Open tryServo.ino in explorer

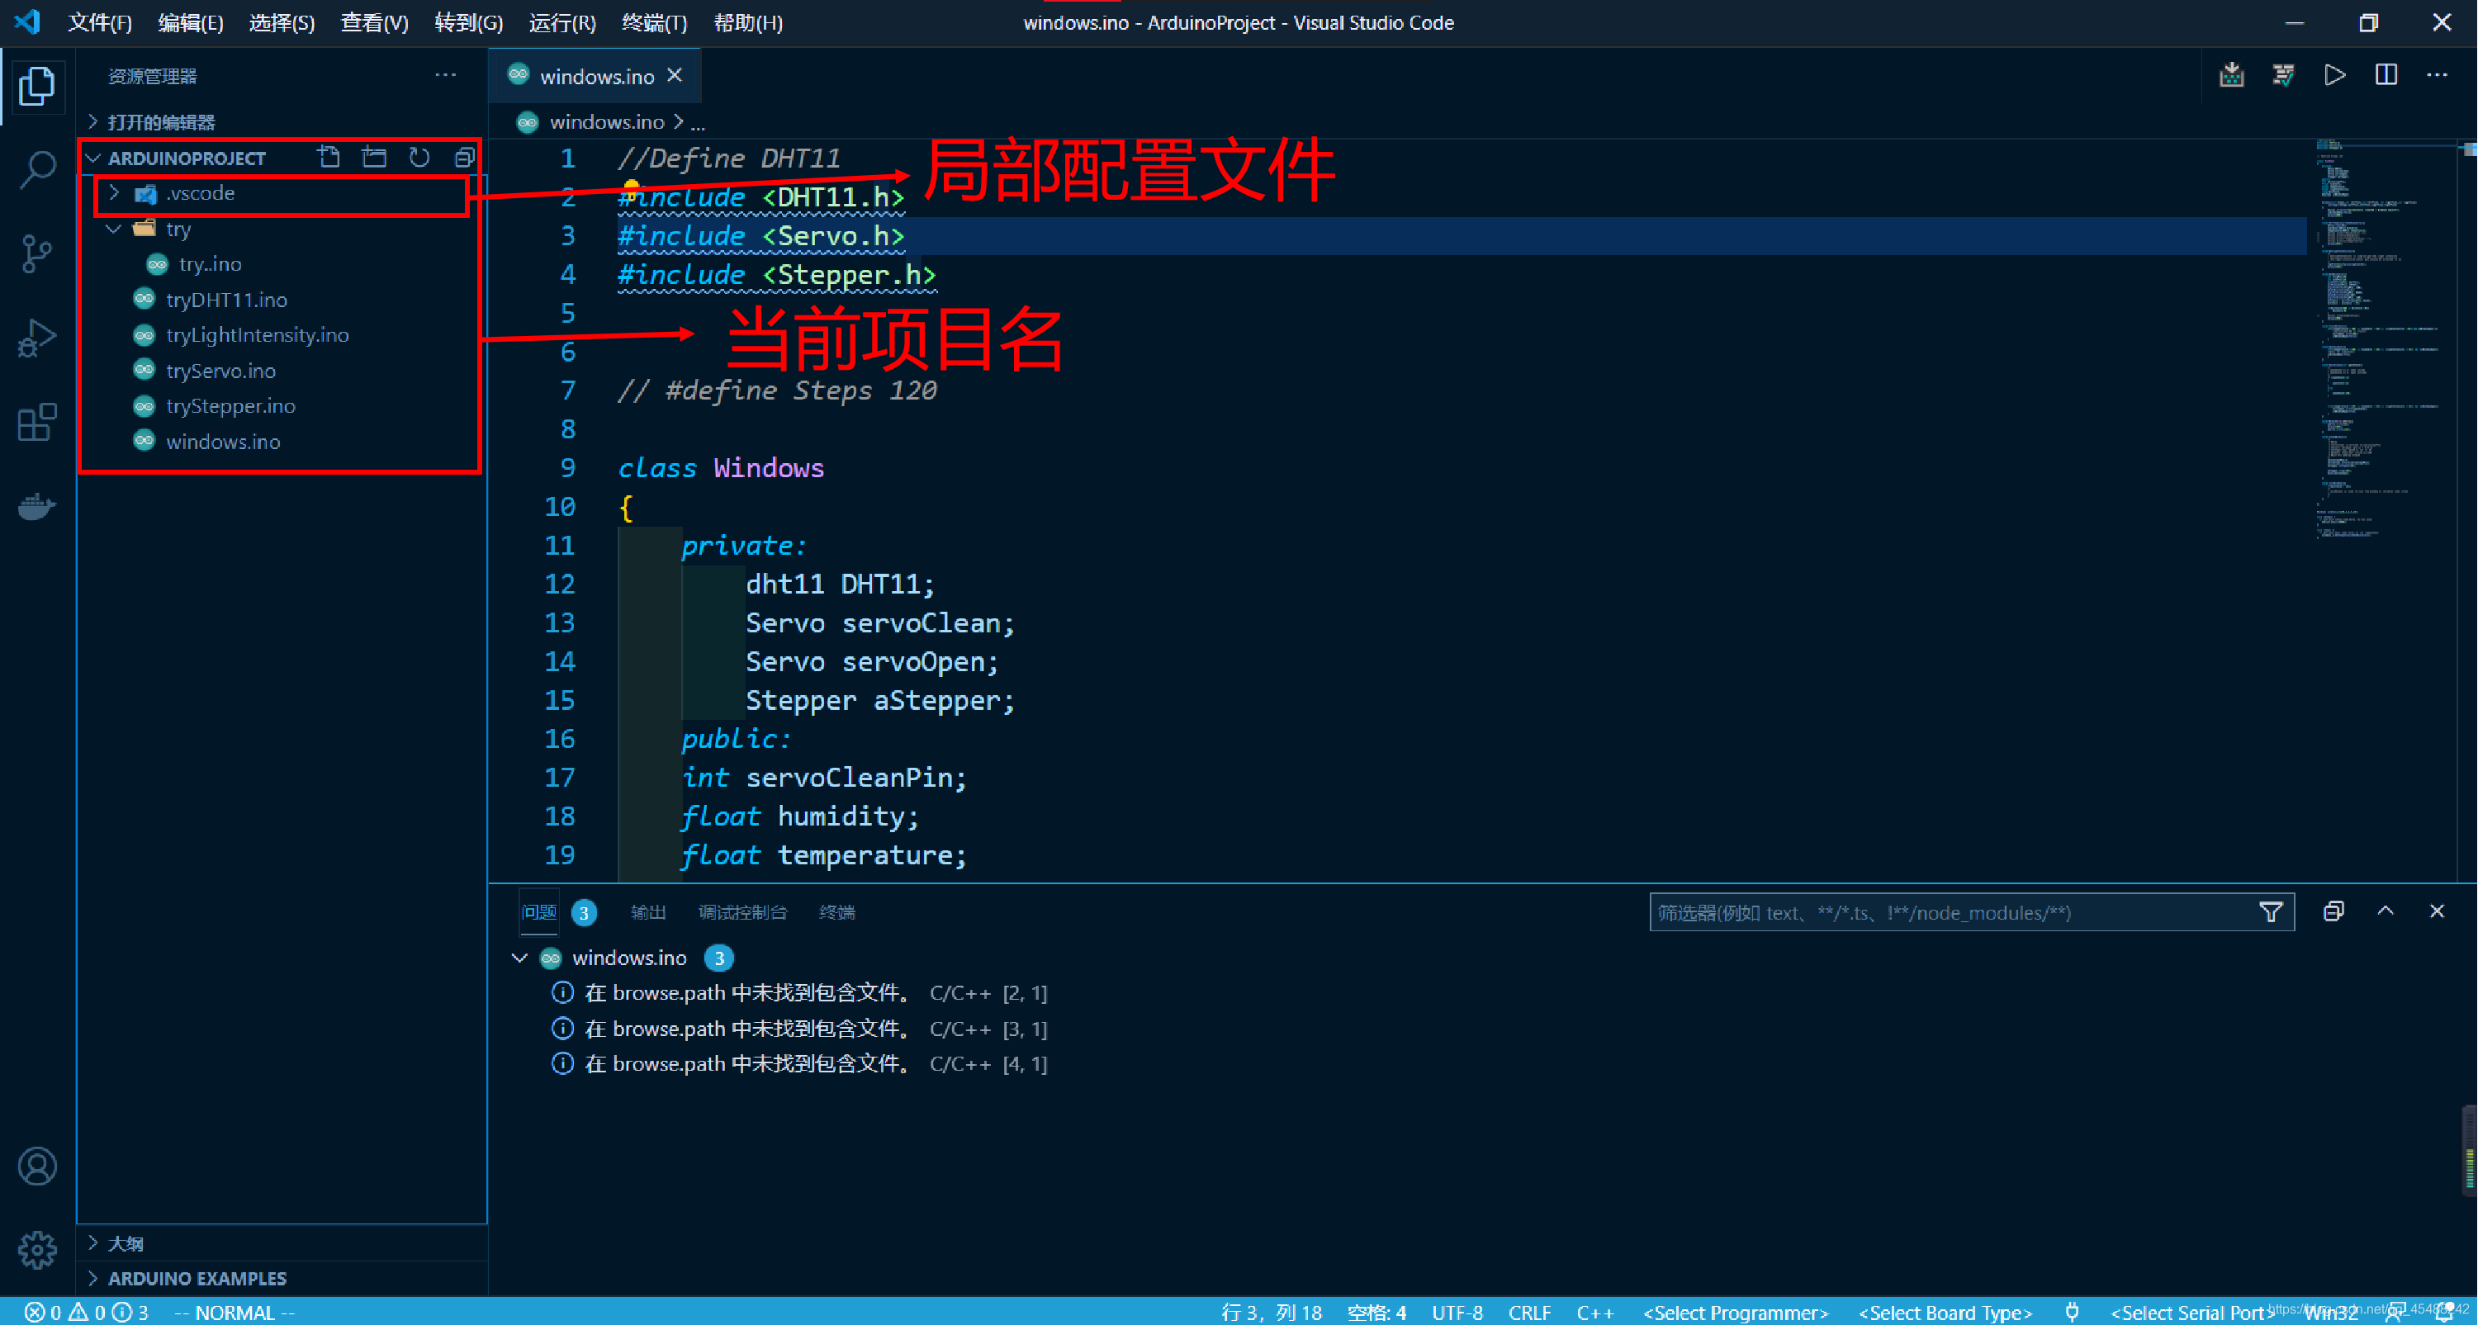tap(220, 371)
